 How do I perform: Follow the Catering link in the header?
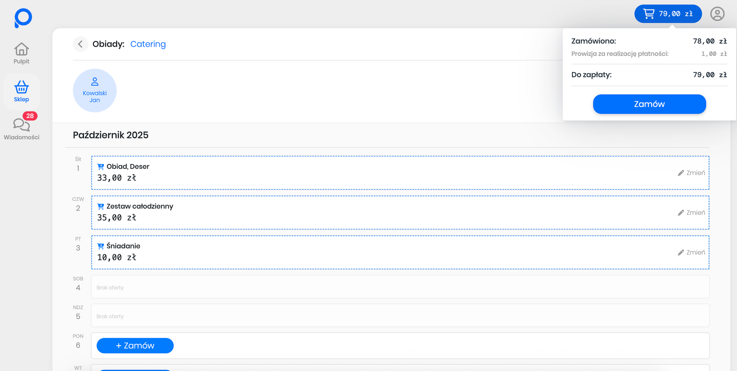tap(148, 44)
